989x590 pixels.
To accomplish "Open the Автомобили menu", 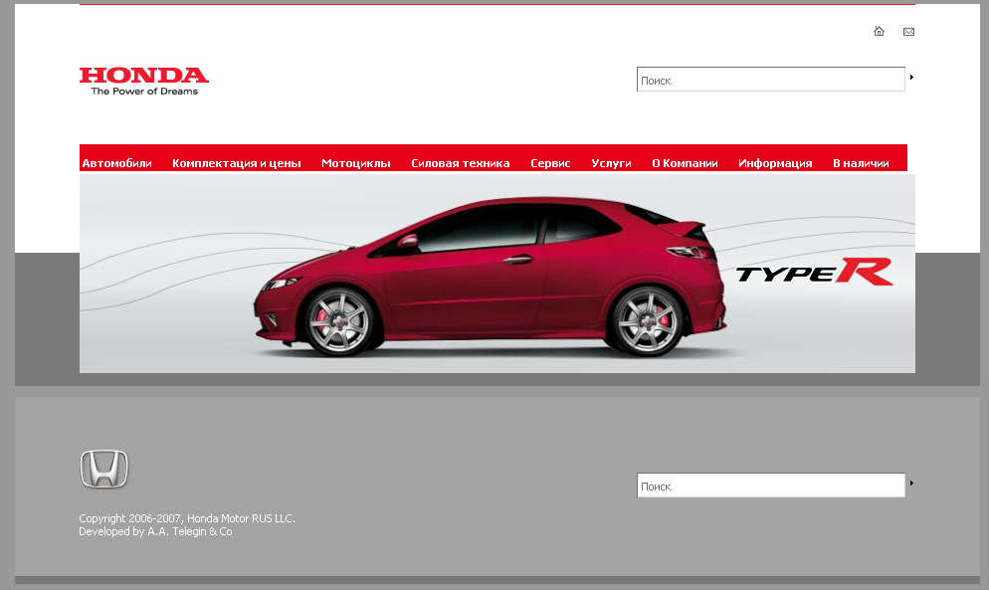I will pyautogui.click(x=118, y=162).
